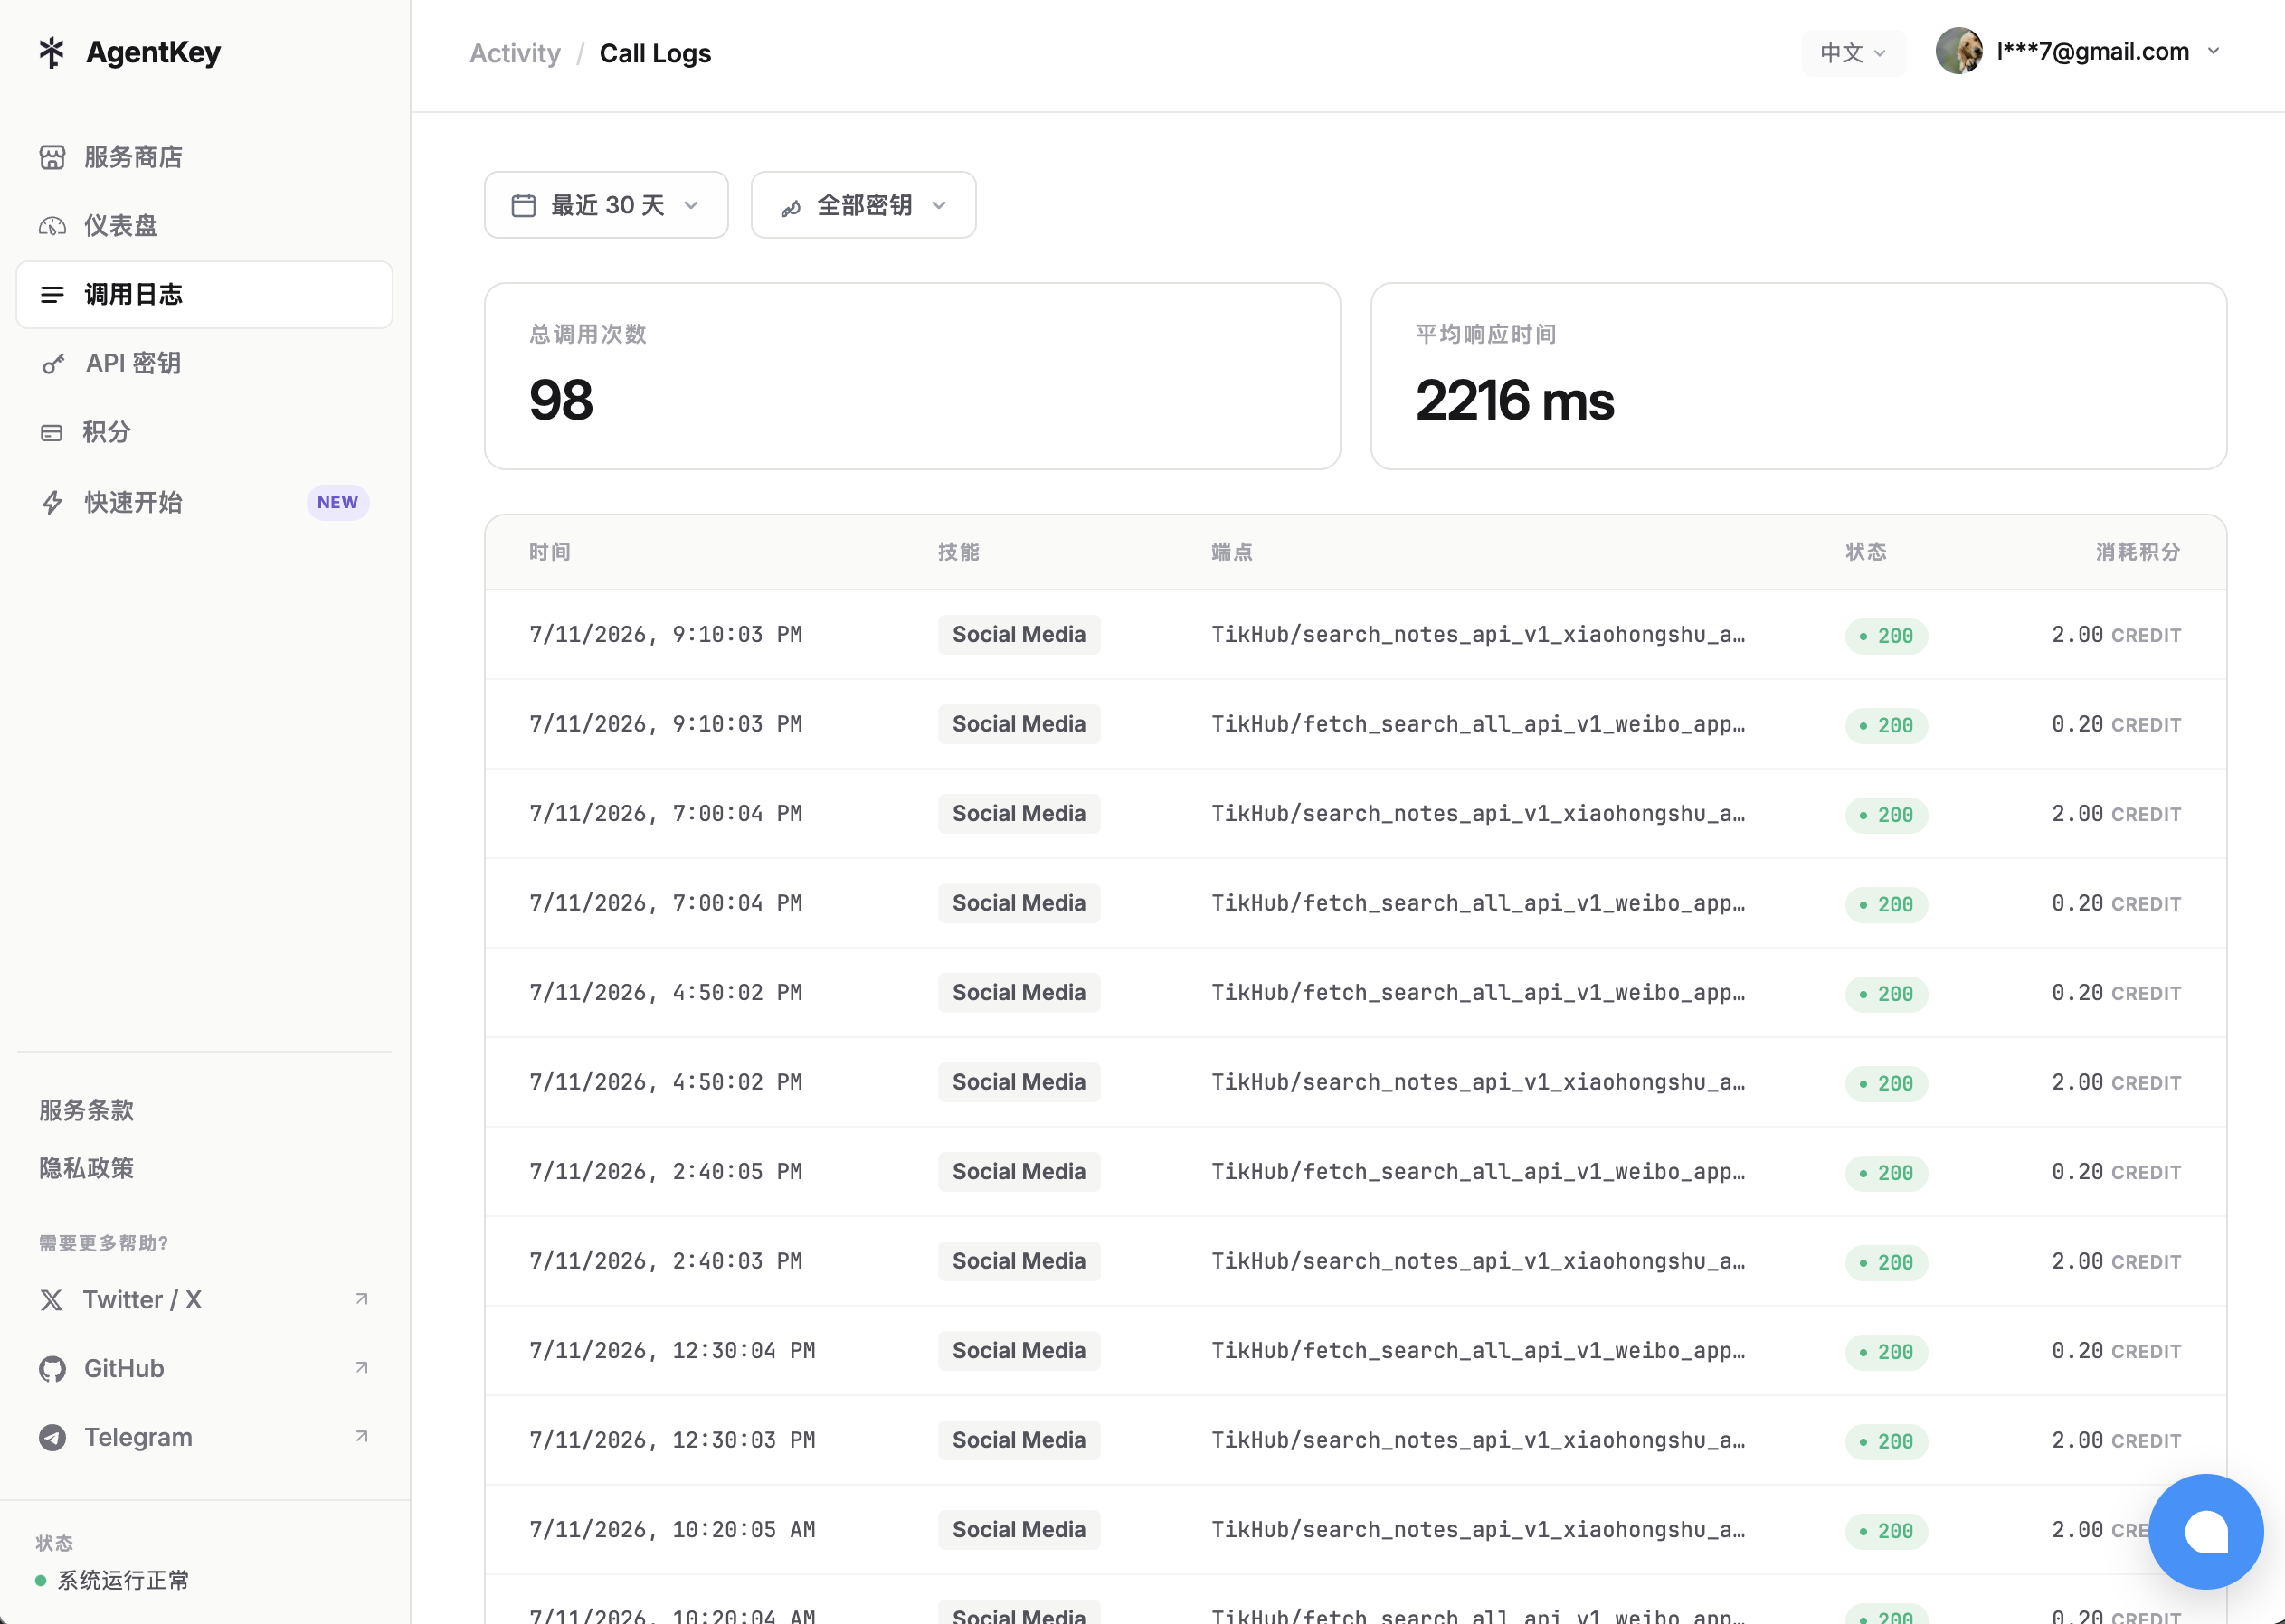Click the API 密钥 key icon

53,364
